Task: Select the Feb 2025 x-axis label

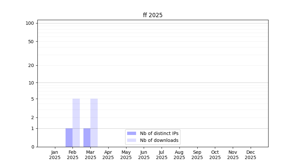Action: click(73, 155)
